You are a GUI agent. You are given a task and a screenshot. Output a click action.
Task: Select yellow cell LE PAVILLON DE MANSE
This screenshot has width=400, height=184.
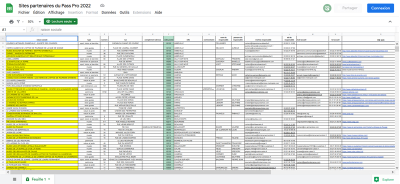(42, 162)
